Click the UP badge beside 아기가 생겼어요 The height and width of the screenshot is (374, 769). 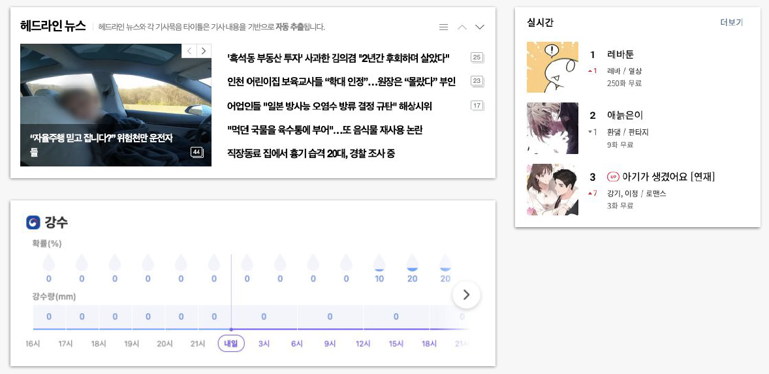pos(613,176)
